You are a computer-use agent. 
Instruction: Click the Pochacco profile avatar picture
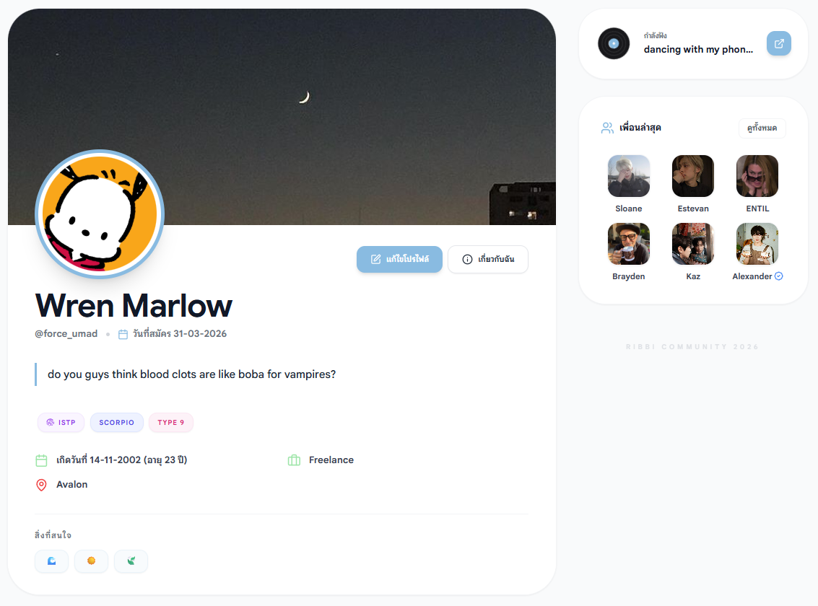(x=100, y=214)
